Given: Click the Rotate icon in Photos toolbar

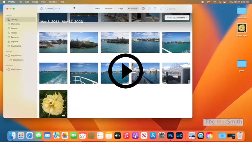Looking at the screenshot, I should point(161,8).
